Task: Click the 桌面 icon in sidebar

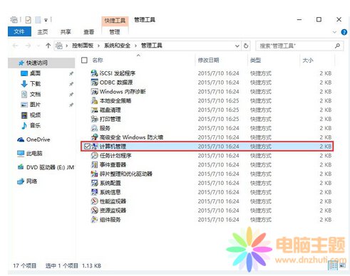Action: [x=24, y=73]
